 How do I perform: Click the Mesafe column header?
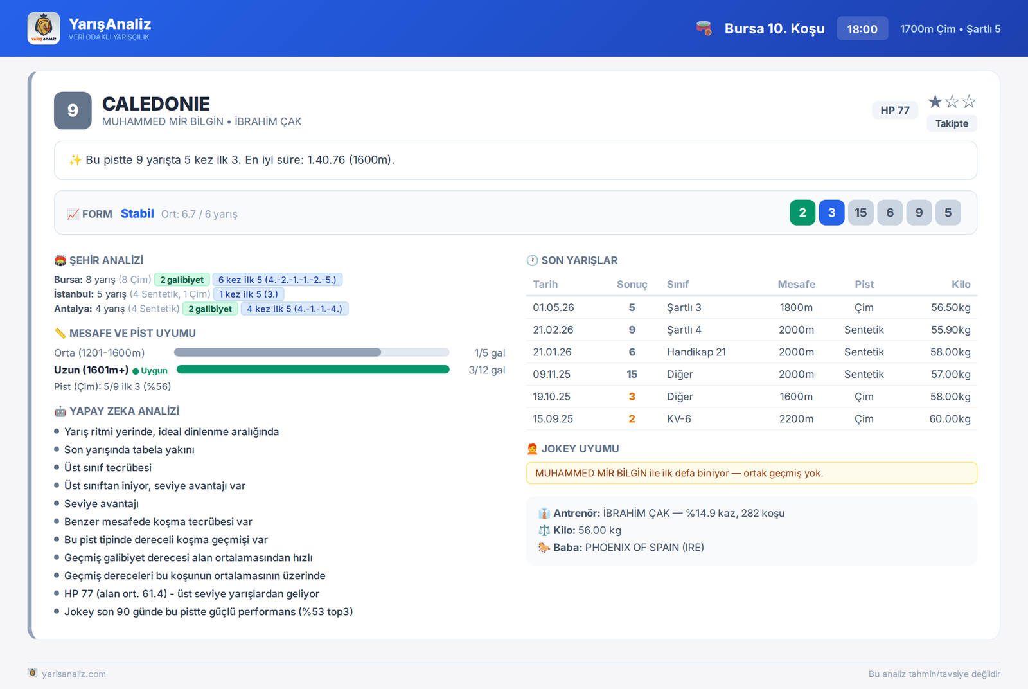[x=797, y=284]
